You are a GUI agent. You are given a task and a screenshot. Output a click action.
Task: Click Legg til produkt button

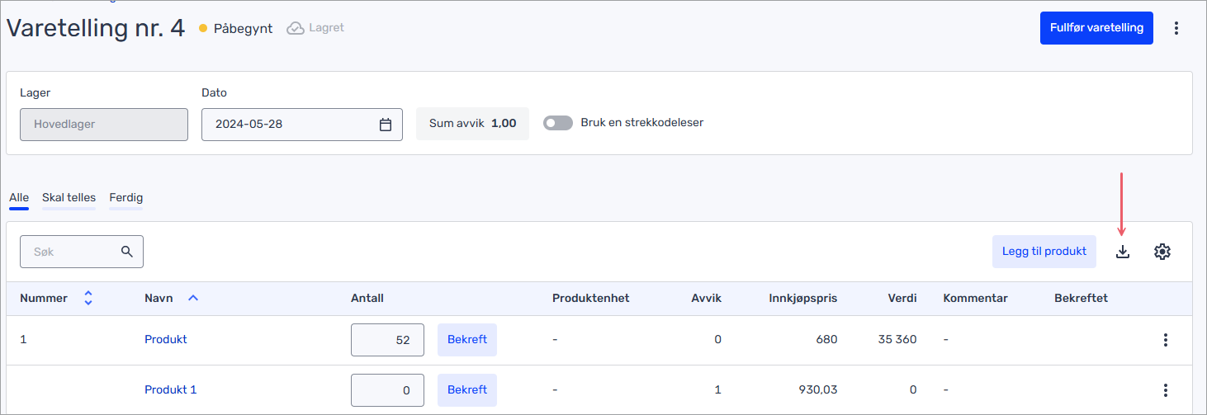(1044, 252)
